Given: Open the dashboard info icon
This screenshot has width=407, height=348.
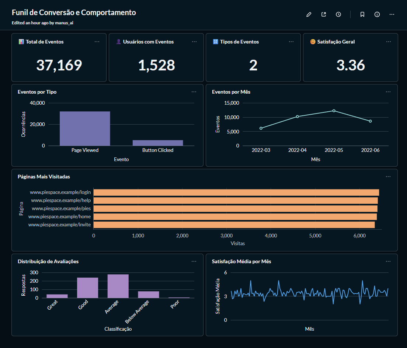Looking at the screenshot, I should click(377, 14).
